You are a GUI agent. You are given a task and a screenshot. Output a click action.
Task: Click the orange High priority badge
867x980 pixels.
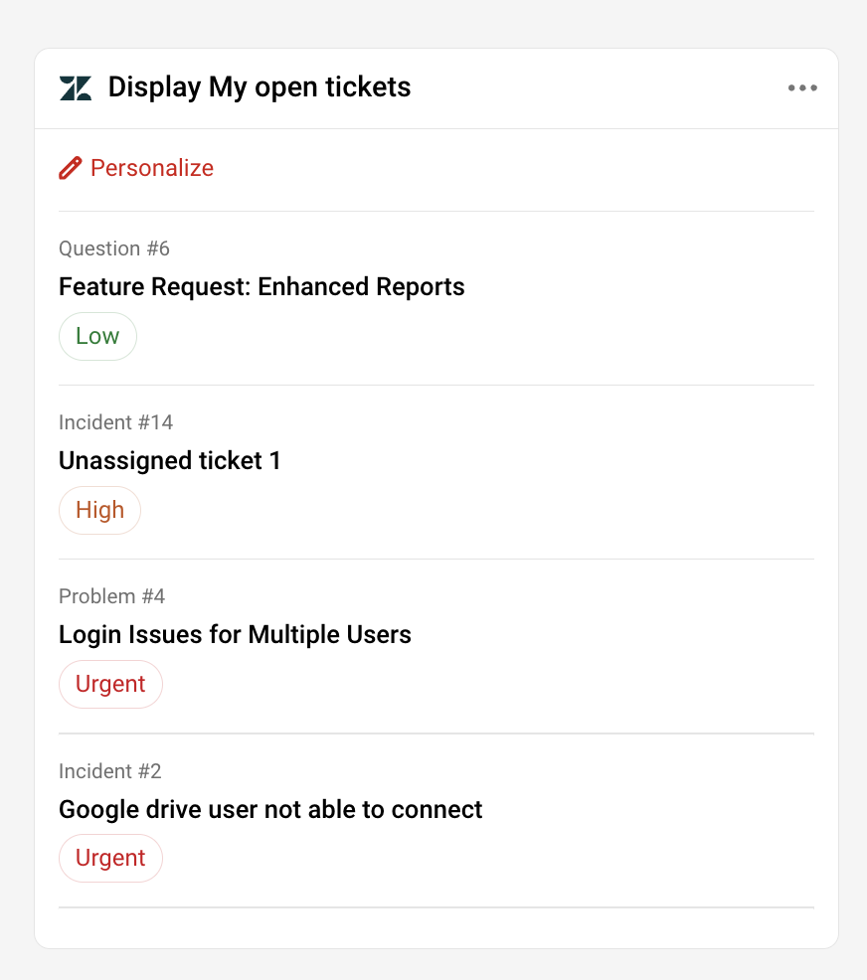99,510
